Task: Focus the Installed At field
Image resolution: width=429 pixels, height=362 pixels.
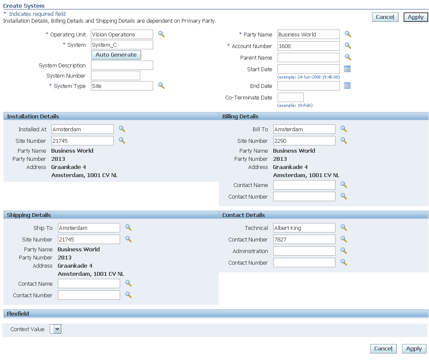Action: pyautogui.click(x=83, y=129)
